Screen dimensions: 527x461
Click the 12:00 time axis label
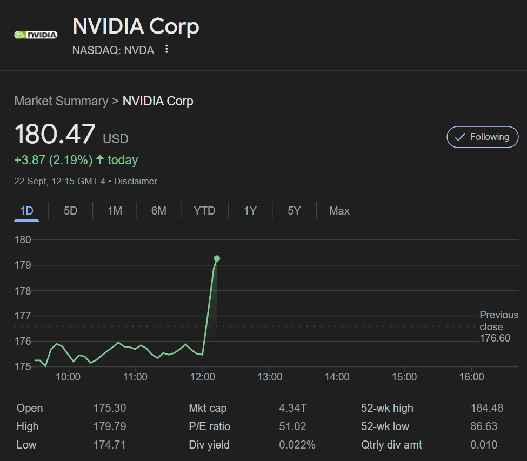click(x=203, y=377)
